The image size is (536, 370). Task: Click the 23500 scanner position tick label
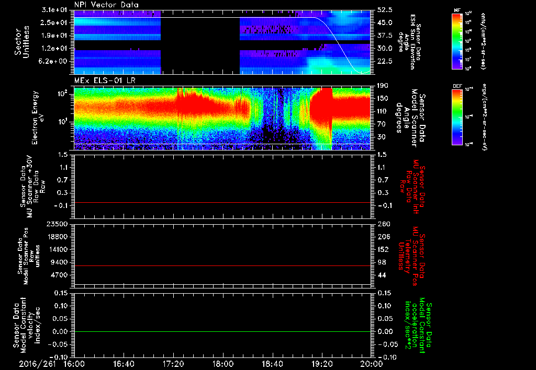(x=58, y=224)
